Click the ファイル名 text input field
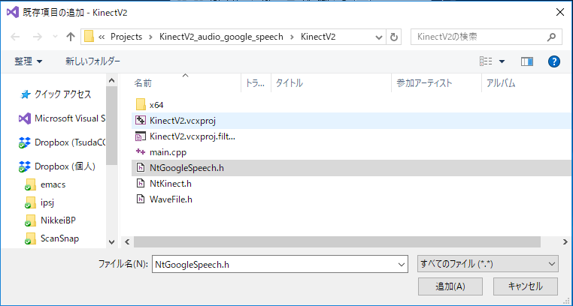Image resolution: width=573 pixels, height=306 pixels. (274, 264)
